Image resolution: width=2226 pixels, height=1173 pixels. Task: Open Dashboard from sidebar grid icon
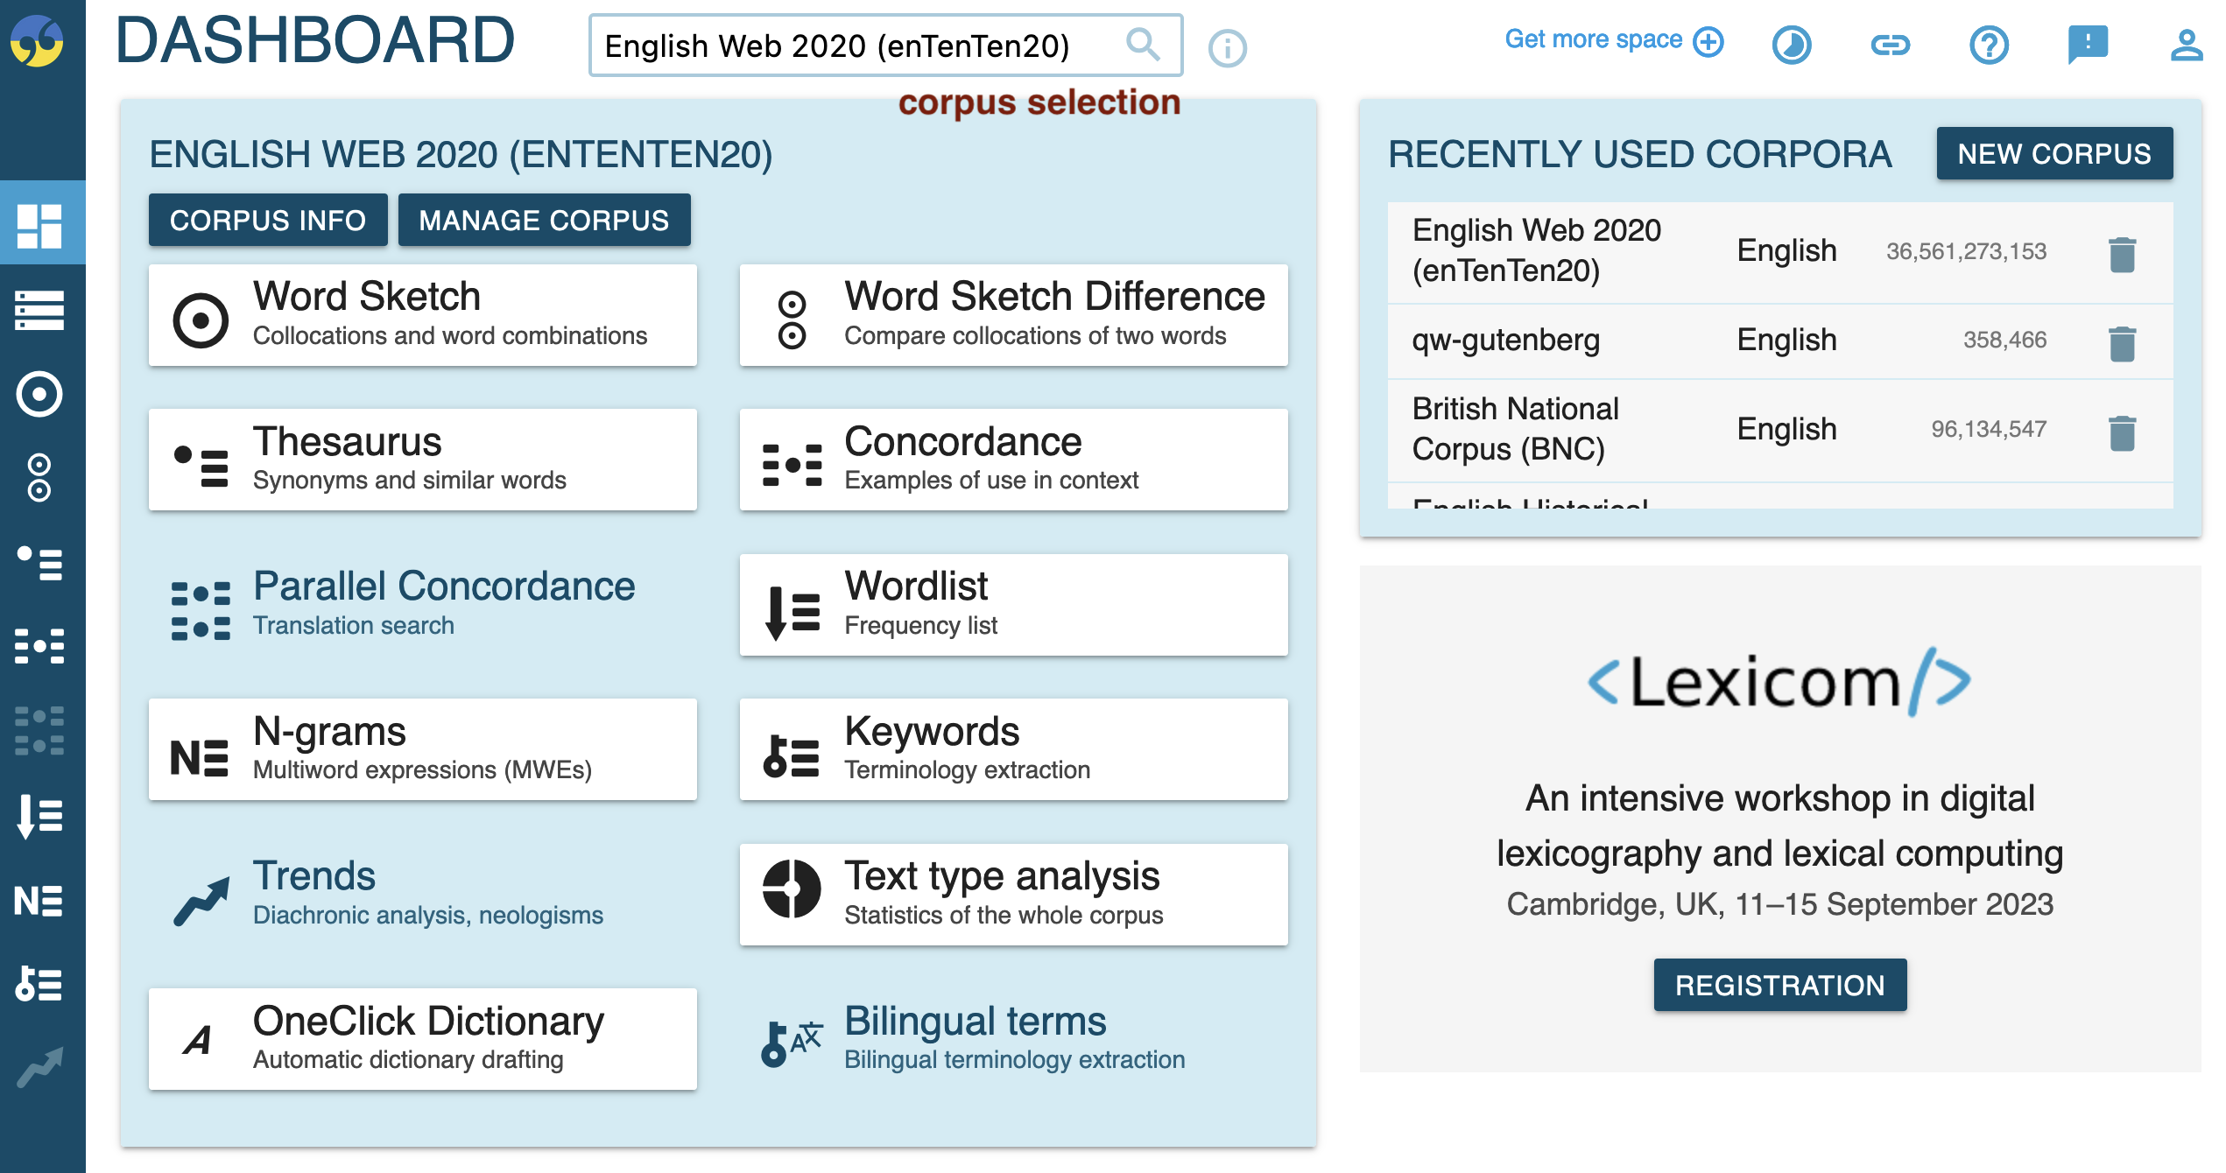click(x=39, y=226)
